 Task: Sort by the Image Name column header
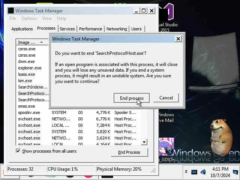point(32,42)
